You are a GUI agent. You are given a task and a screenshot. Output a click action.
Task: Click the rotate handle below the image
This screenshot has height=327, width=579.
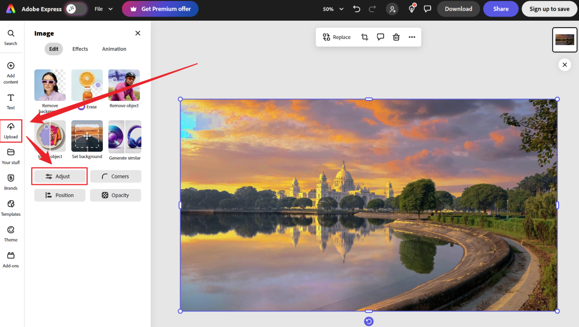point(369,321)
